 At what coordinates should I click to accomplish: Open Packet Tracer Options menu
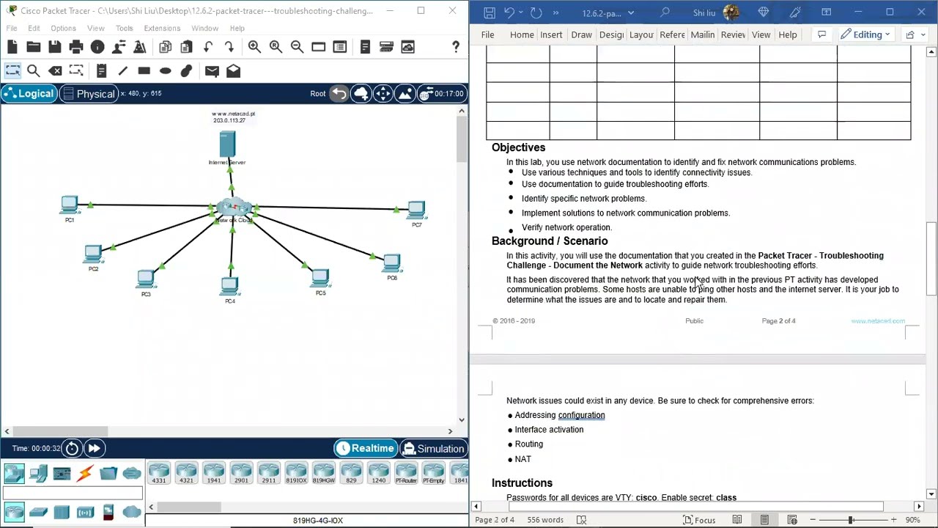pos(63,28)
